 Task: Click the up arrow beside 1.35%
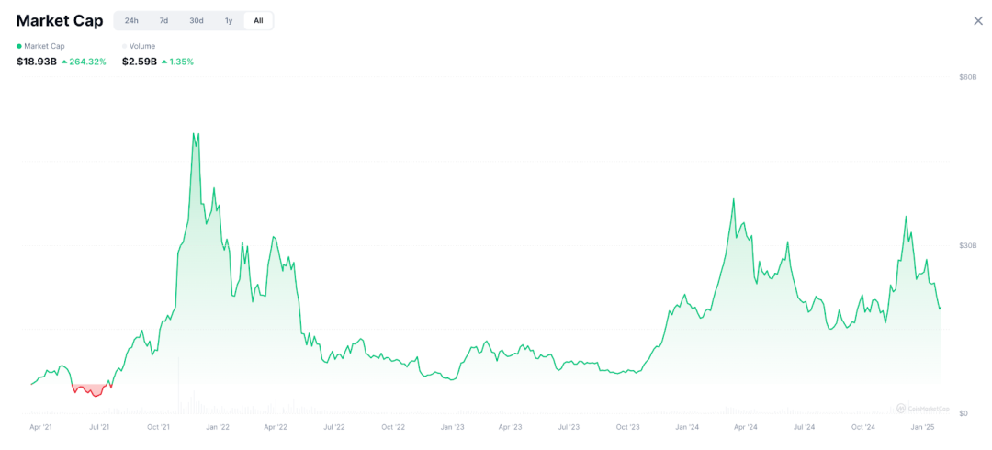point(164,62)
